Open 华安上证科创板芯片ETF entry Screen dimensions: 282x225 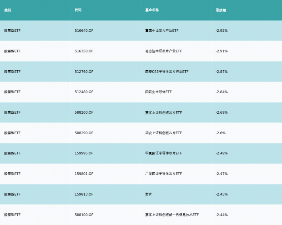tap(163, 133)
